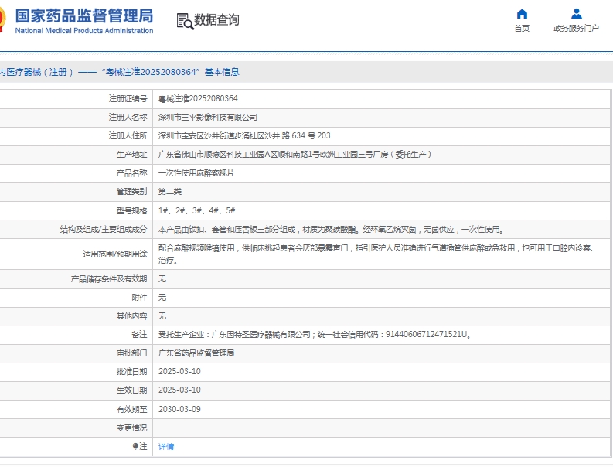Click the 其他内容 row label

coord(131,316)
